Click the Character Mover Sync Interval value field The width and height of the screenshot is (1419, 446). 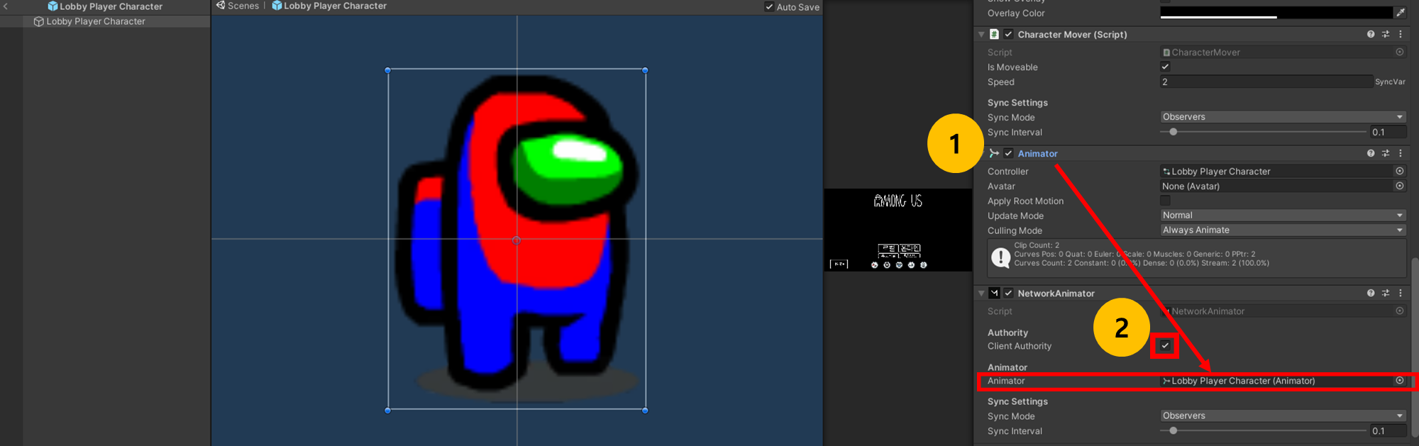1388,132
